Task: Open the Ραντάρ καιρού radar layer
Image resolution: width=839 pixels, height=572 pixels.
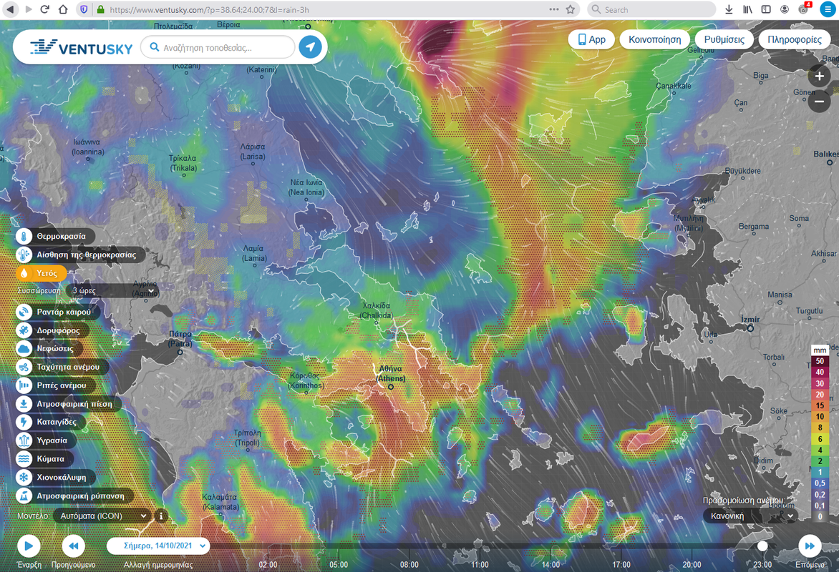Action: tap(58, 312)
